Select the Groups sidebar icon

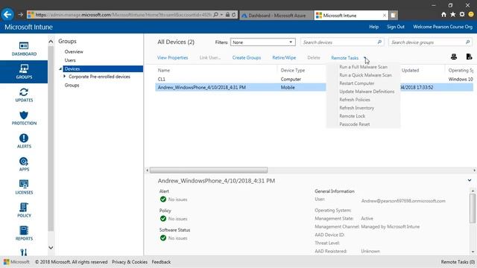click(24, 71)
